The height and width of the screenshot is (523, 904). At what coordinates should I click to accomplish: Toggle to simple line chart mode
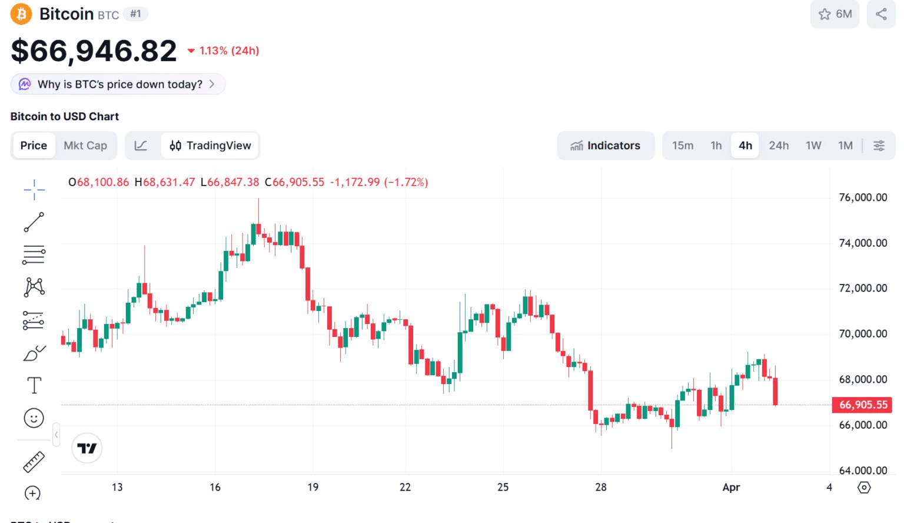point(141,145)
